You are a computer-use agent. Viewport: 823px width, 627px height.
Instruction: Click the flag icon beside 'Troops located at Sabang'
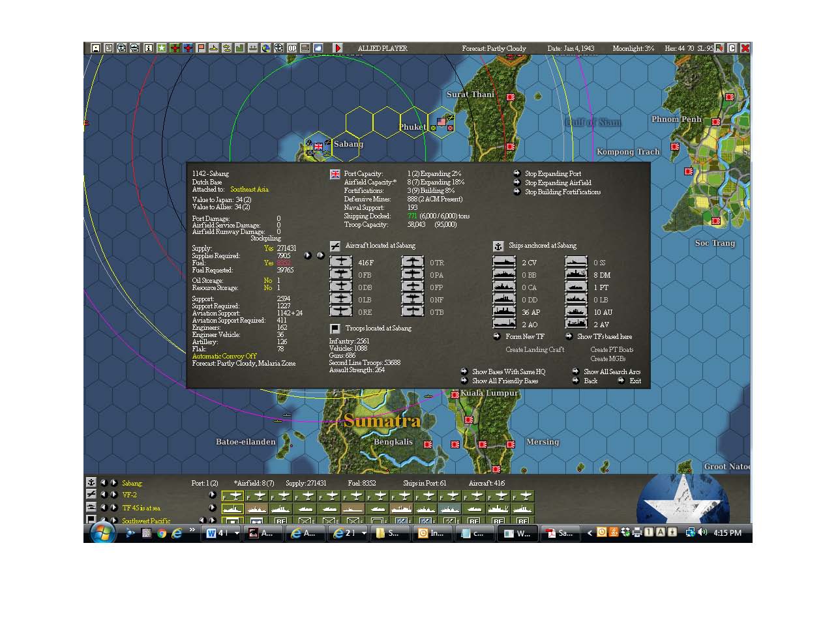(x=335, y=328)
